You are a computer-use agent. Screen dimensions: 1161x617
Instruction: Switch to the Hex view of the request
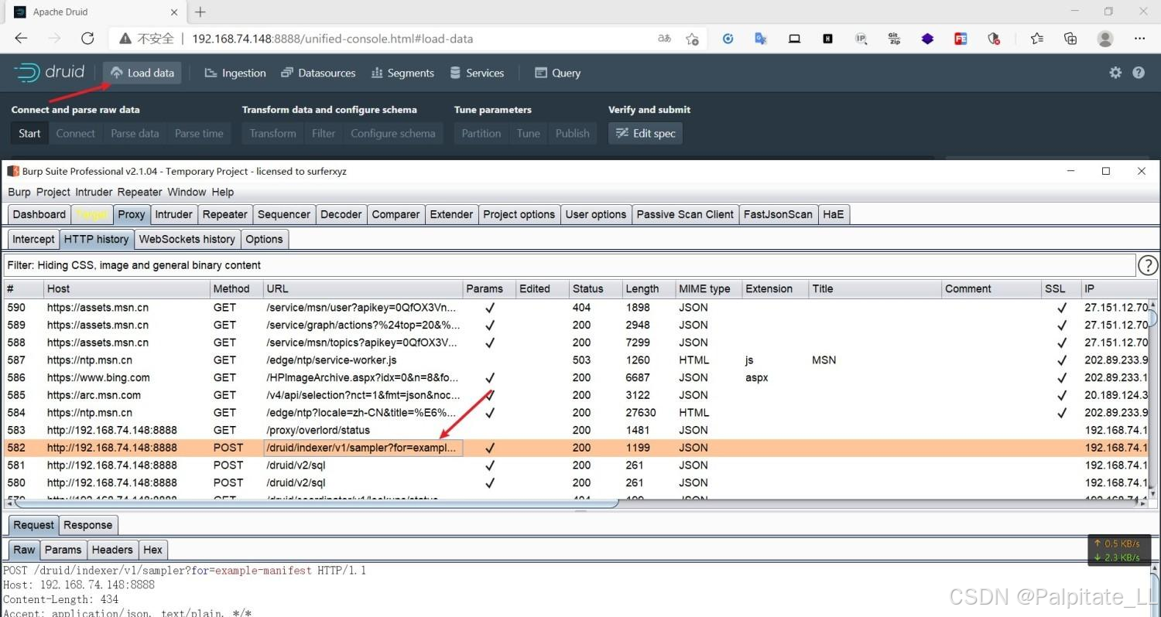click(152, 550)
